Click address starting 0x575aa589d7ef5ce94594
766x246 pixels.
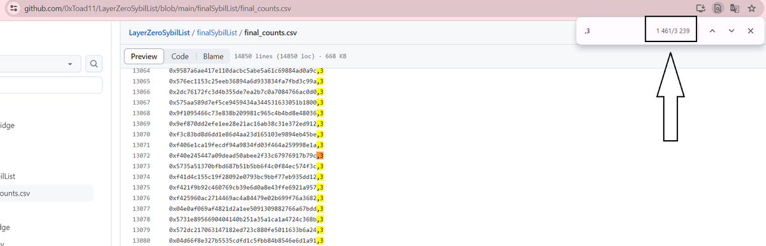[243, 102]
